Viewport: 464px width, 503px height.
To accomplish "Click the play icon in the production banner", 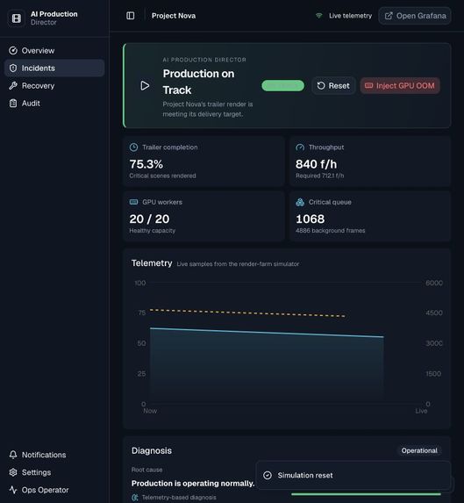I will tap(145, 86).
